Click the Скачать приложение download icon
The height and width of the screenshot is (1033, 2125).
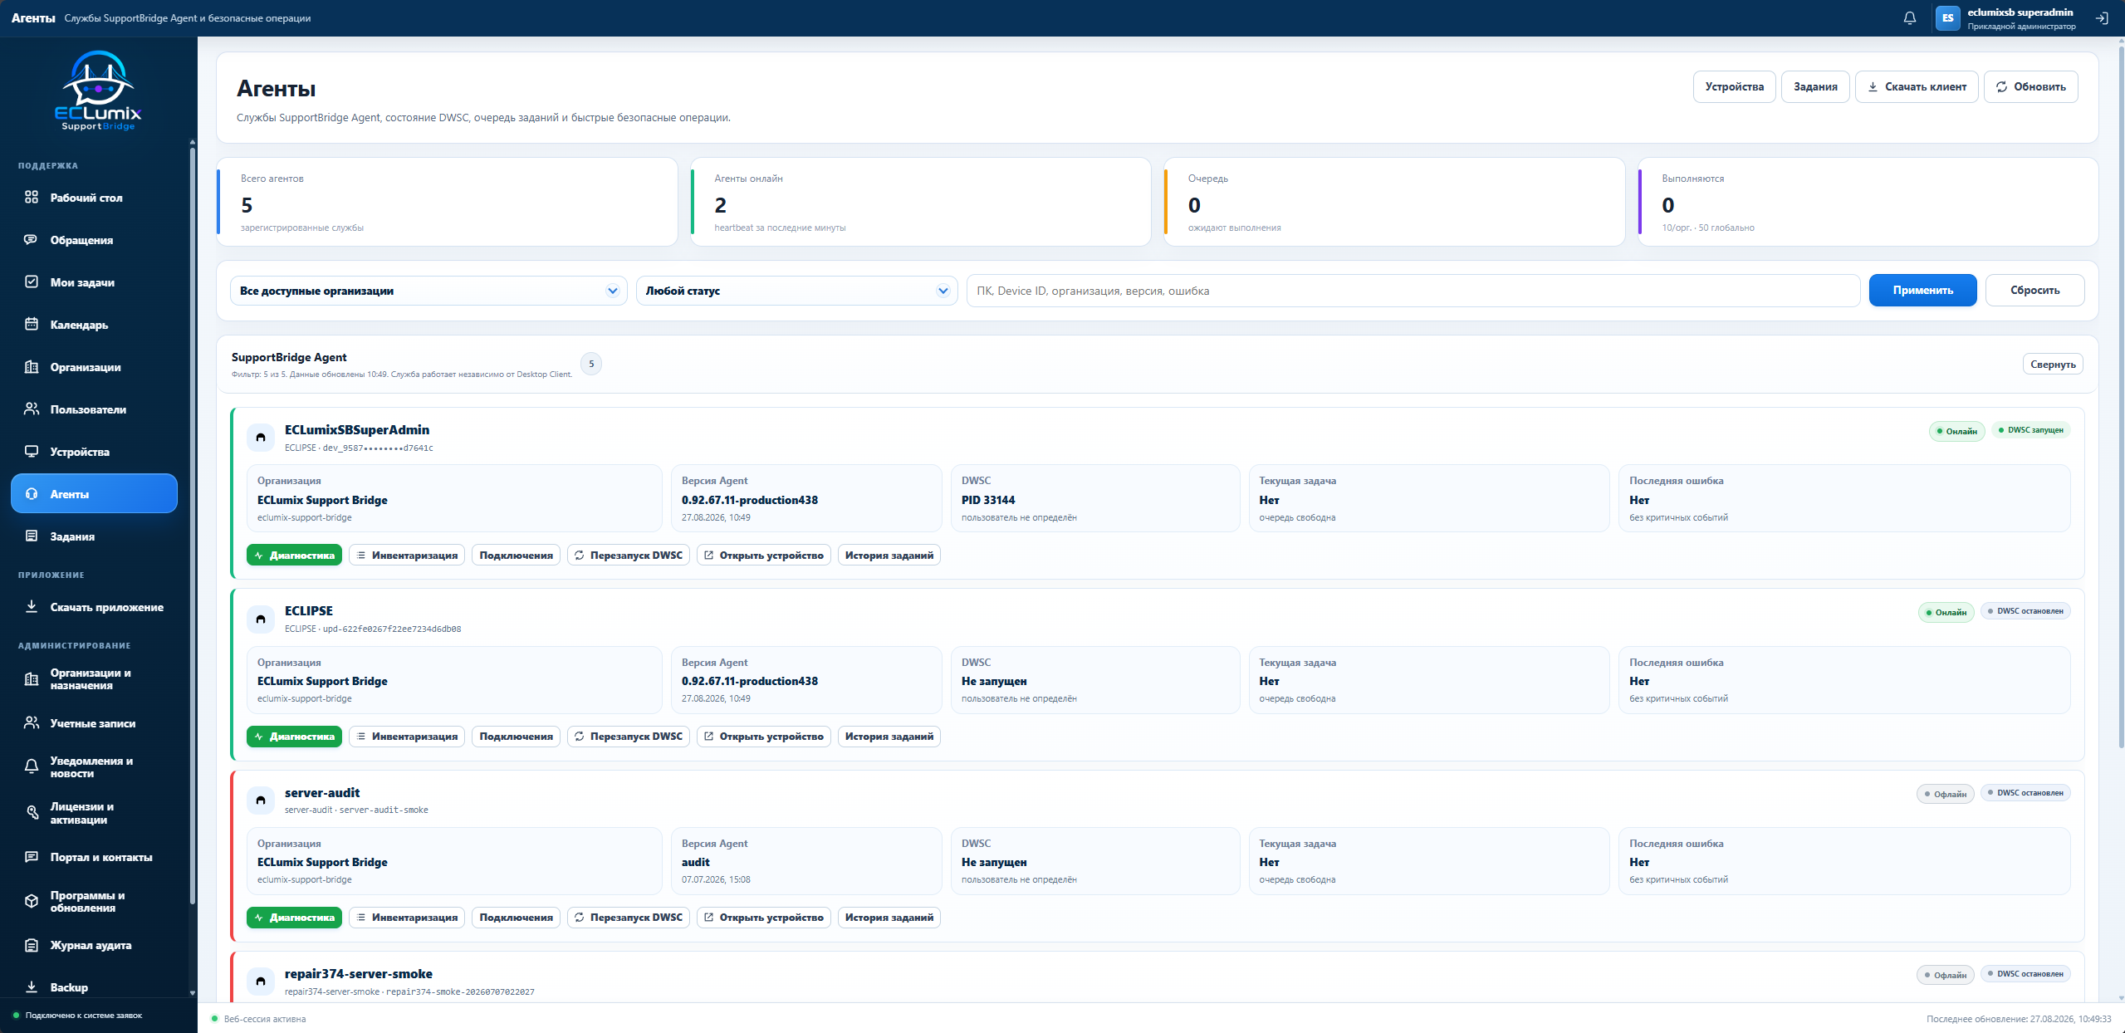point(32,607)
